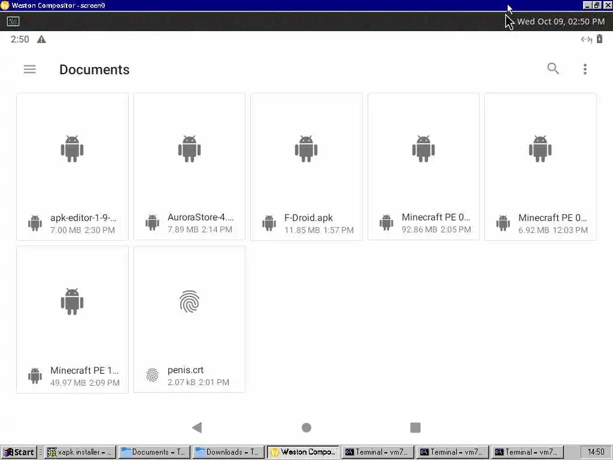
Task: Click small Android icon beside AuroraStore-4
Action: 152,223
